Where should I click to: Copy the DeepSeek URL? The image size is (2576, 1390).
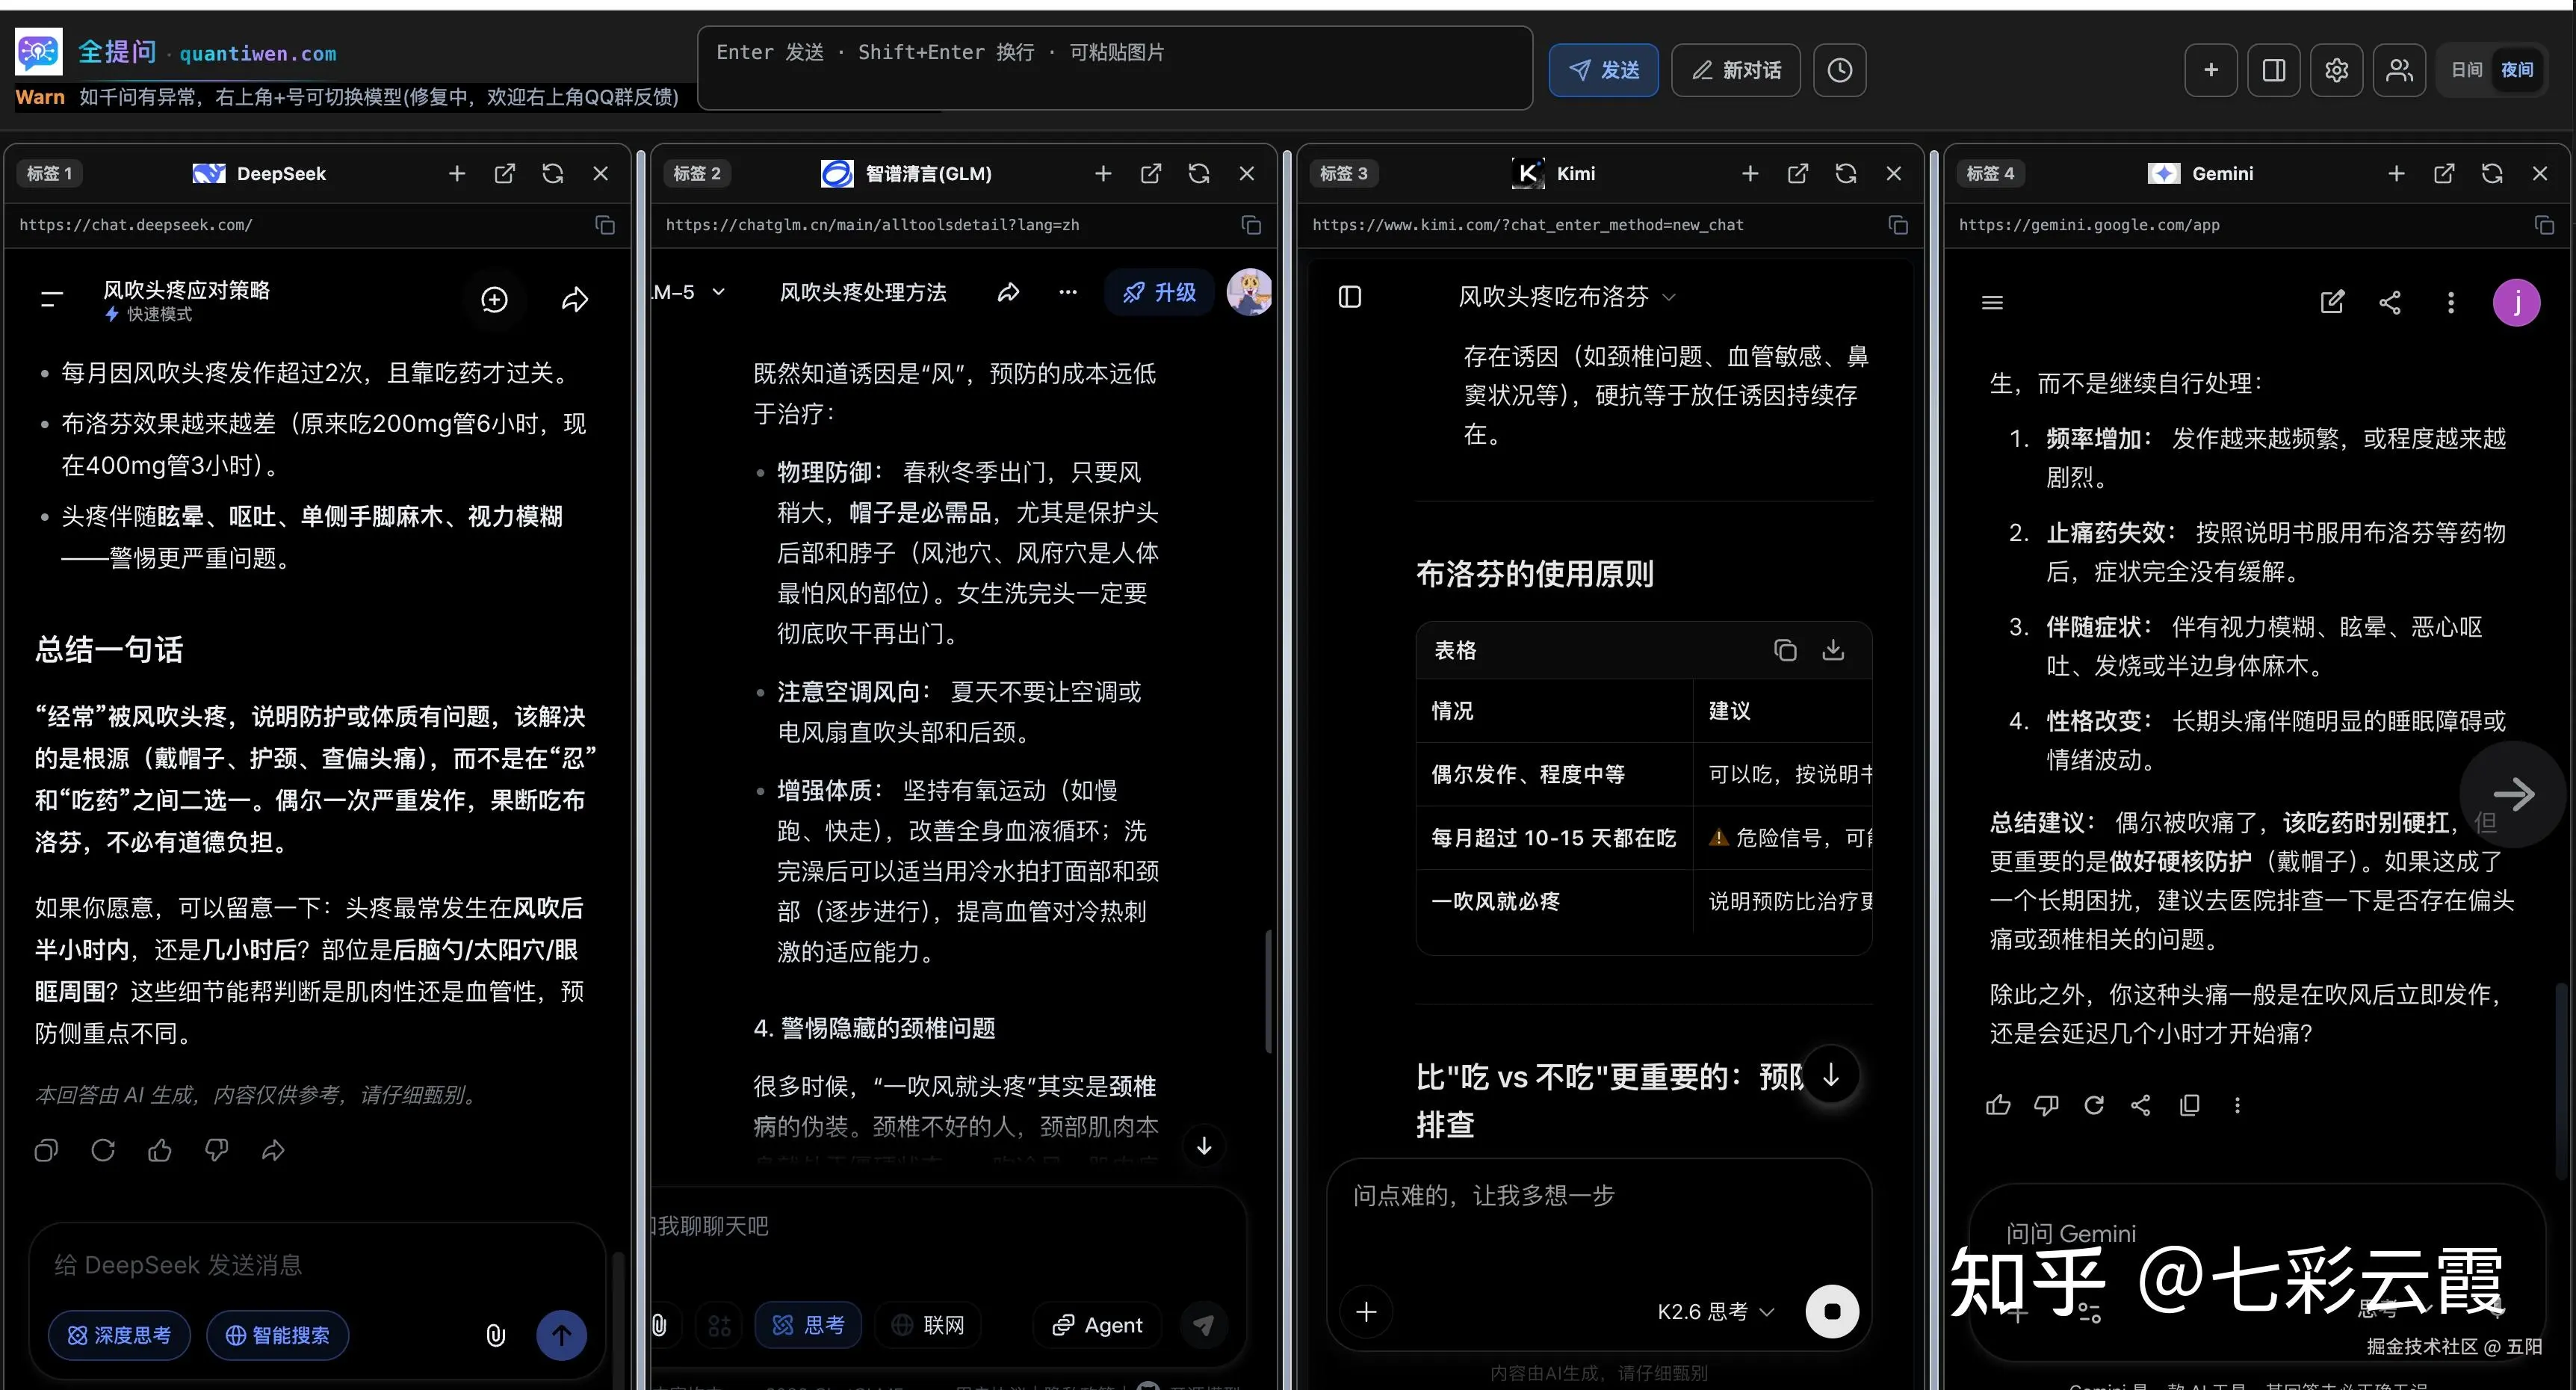coord(605,225)
